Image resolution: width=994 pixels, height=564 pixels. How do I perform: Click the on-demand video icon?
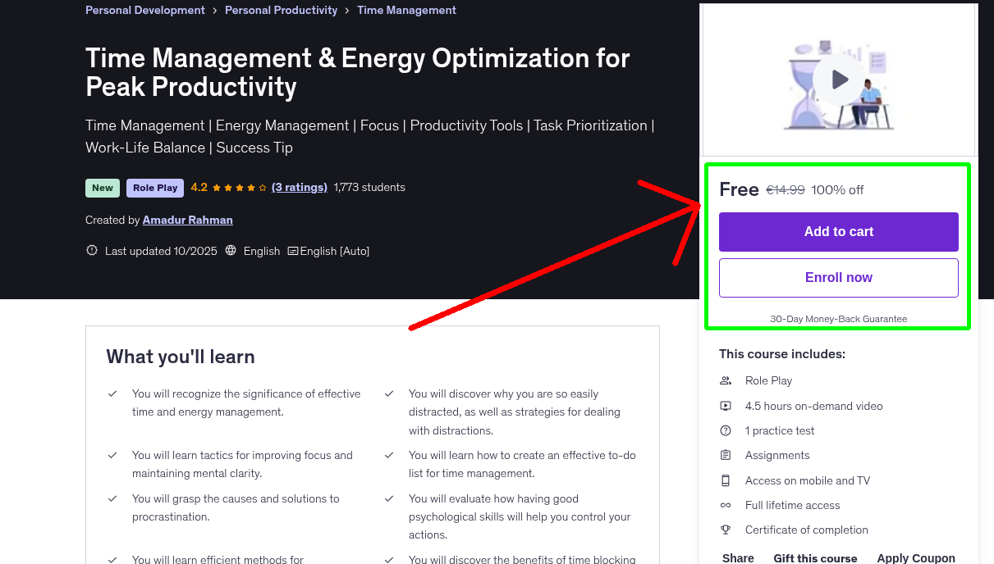click(725, 406)
